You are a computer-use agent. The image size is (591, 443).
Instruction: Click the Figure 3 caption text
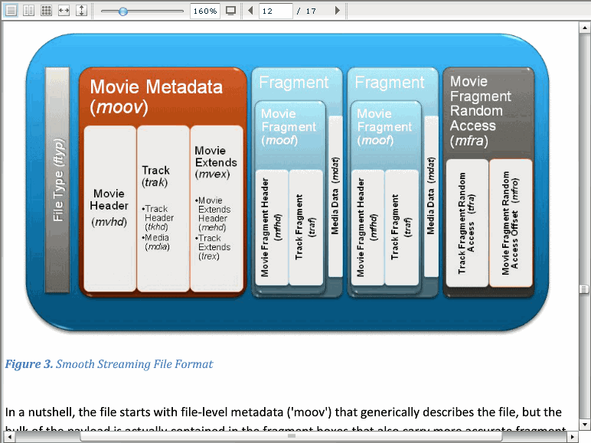(109, 364)
